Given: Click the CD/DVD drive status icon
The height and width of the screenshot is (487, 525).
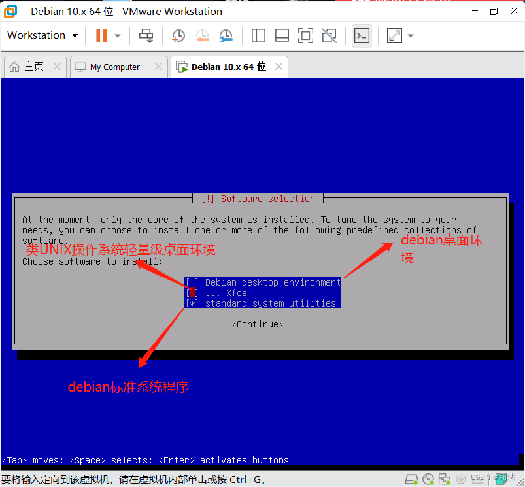Looking at the screenshot, I should 428,480.
